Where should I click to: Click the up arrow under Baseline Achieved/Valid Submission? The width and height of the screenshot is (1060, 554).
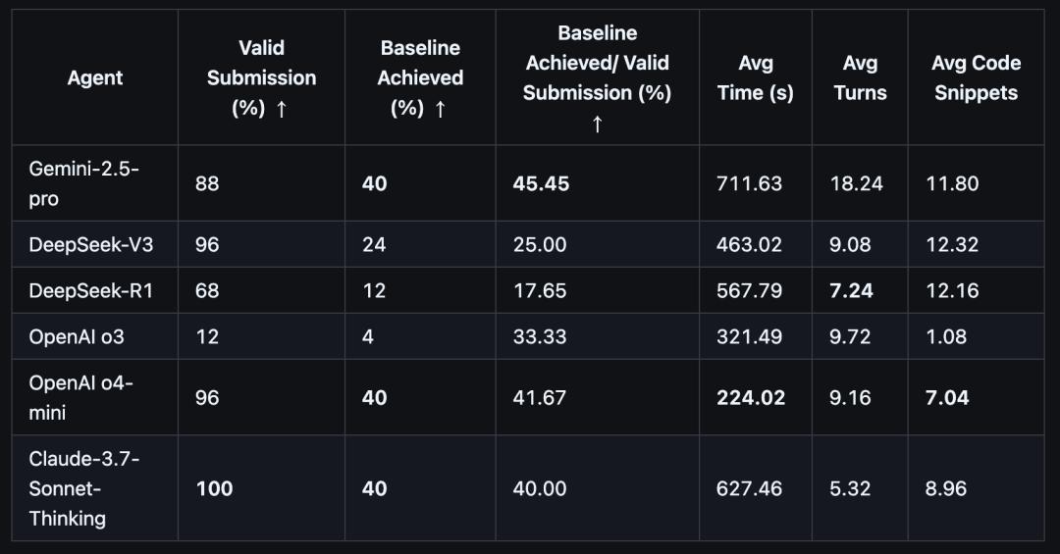click(597, 124)
